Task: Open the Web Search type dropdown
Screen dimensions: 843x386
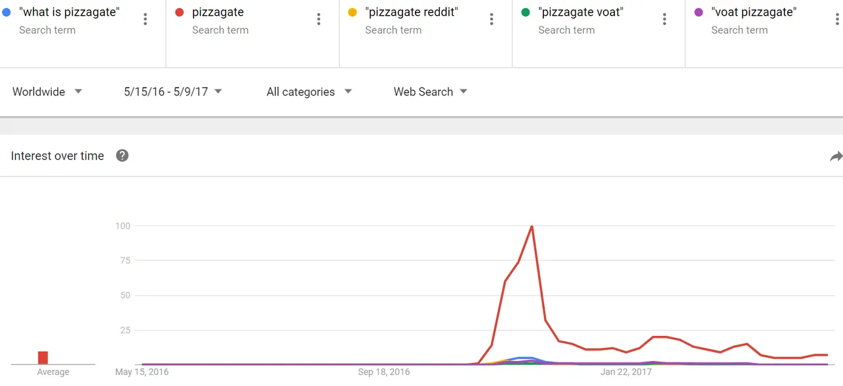Action: (x=431, y=92)
